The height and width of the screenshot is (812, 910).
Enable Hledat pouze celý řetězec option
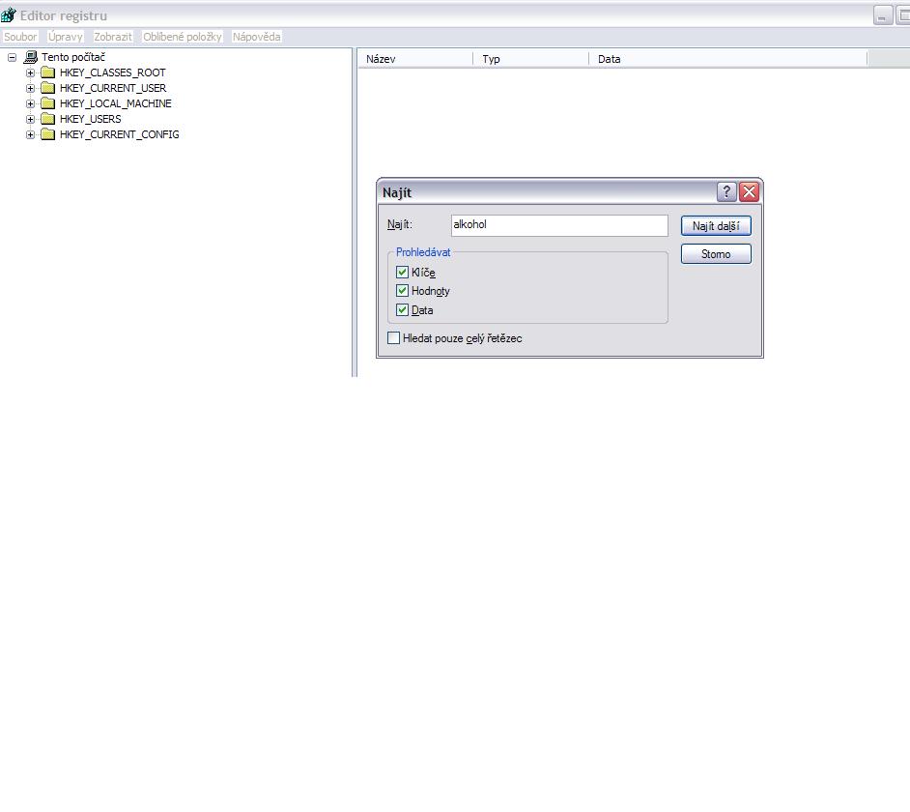pos(393,338)
